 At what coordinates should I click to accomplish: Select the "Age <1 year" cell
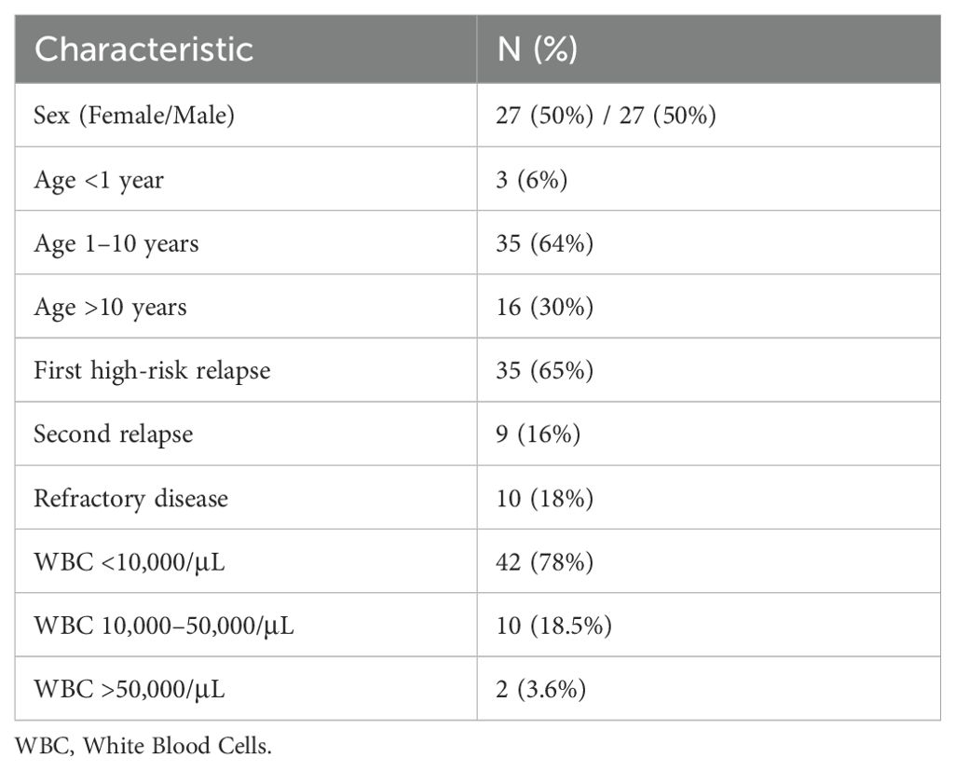pyautogui.click(x=99, y=180)
